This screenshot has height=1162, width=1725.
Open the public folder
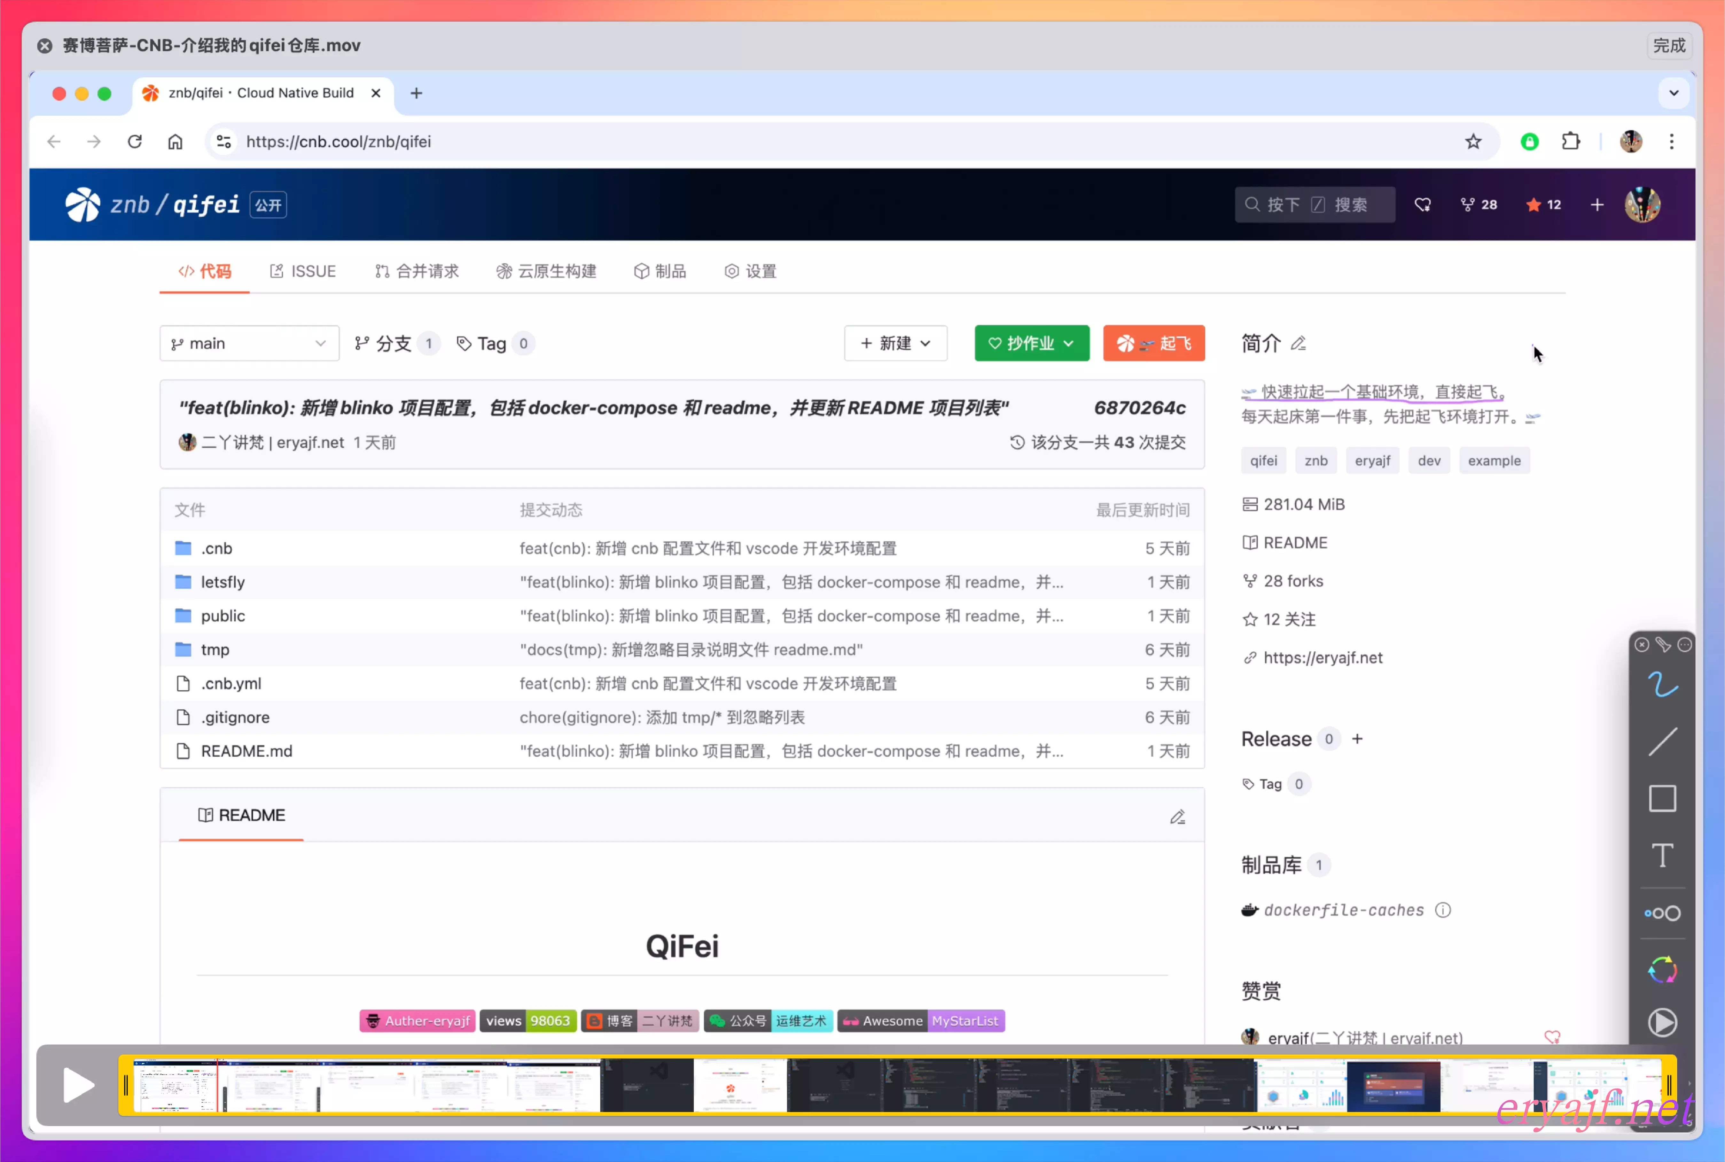[x=222, y=616]
